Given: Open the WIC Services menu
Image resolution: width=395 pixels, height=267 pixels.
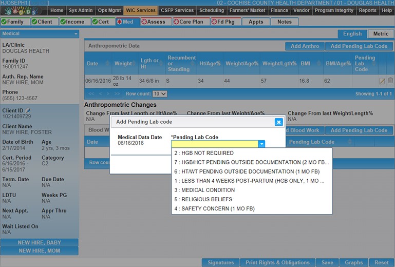Looking at the screenshot, I should [139, 10].
